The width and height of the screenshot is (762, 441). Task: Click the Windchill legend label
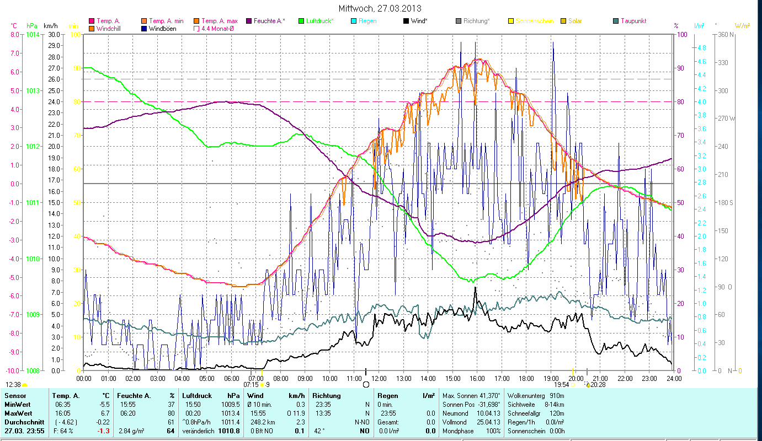[x=109, y=28]
